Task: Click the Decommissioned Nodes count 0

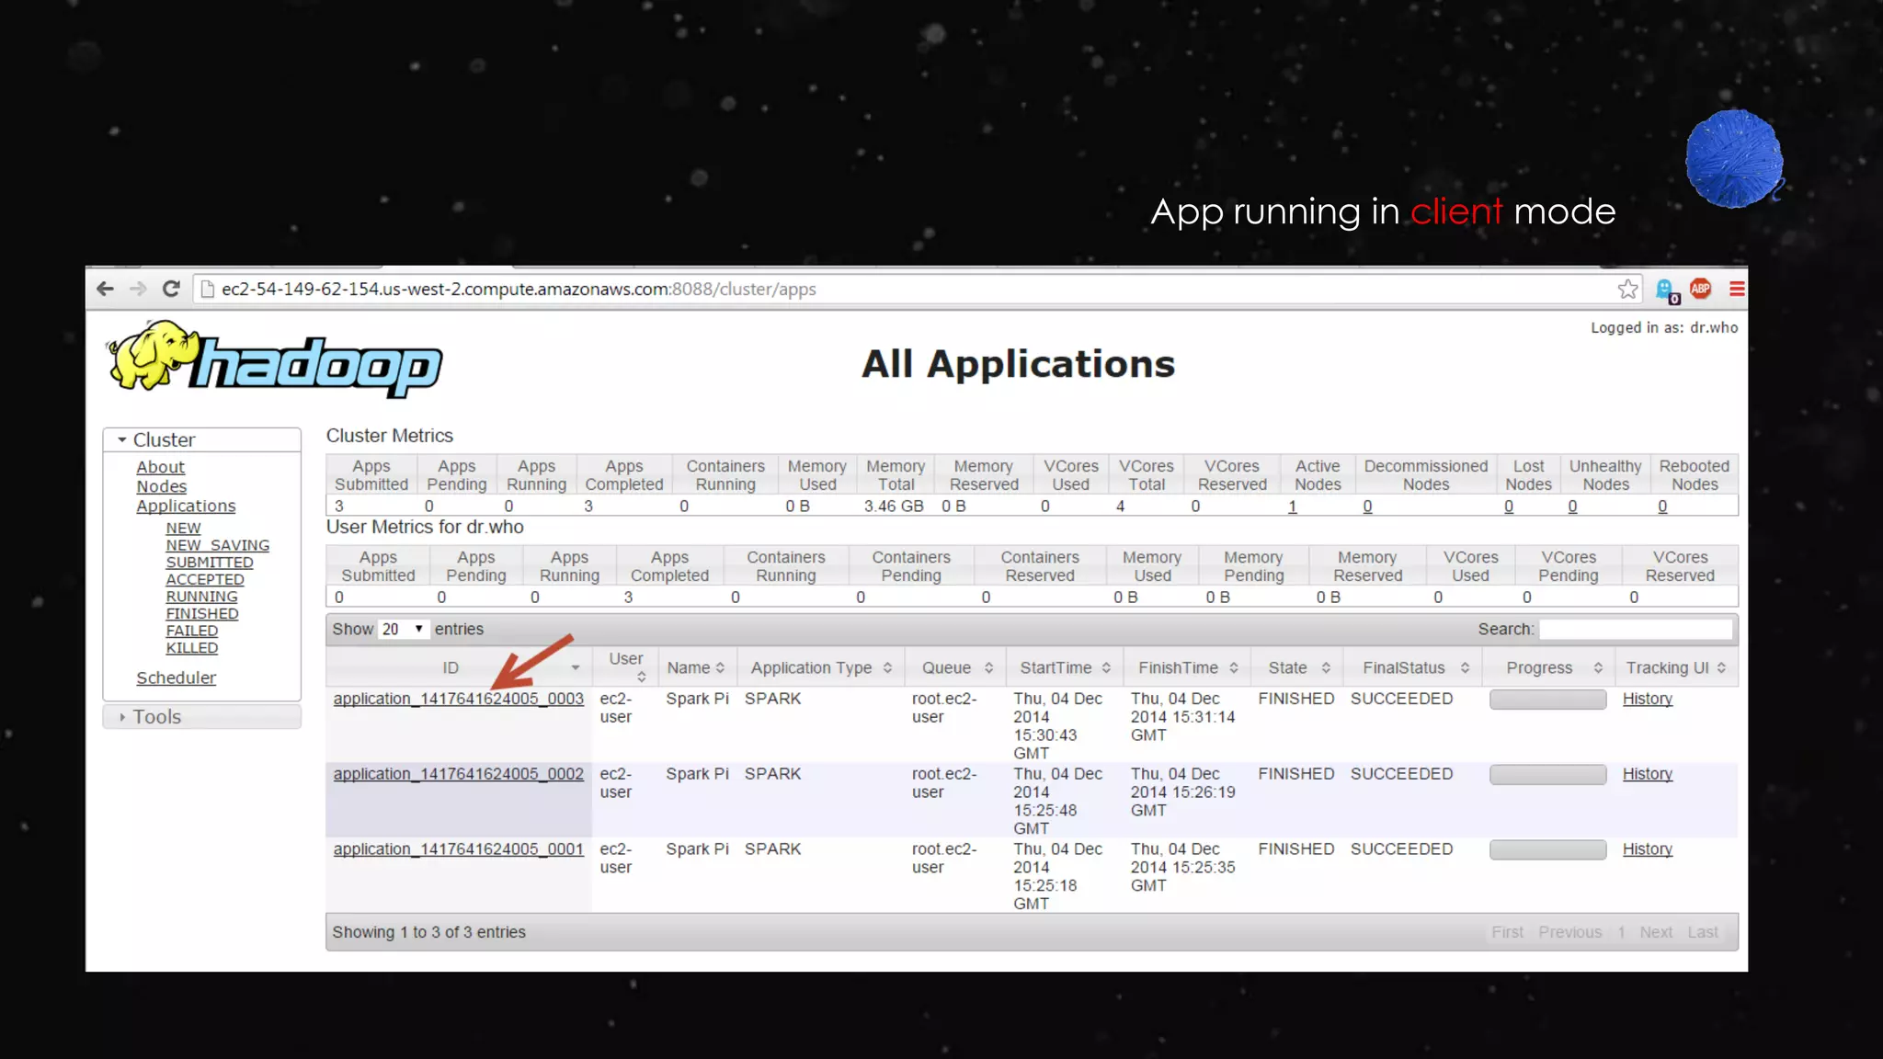Action: tap(1367, 507)
